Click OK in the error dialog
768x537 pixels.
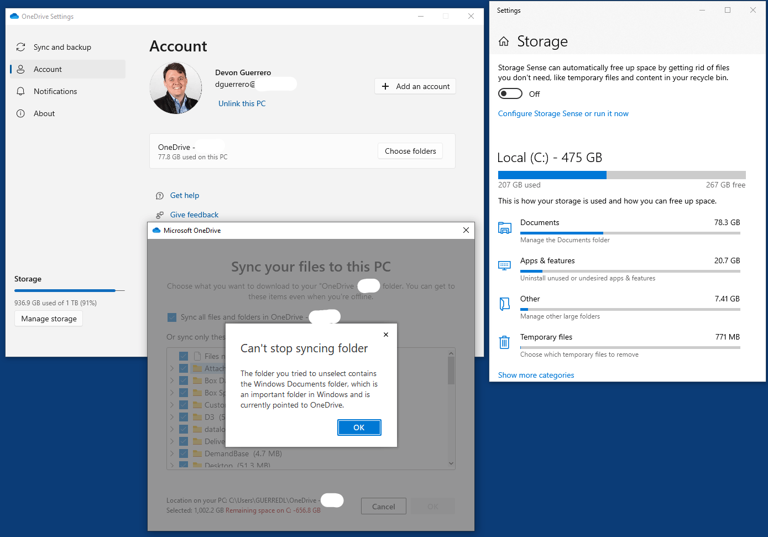tap(359, 427)
